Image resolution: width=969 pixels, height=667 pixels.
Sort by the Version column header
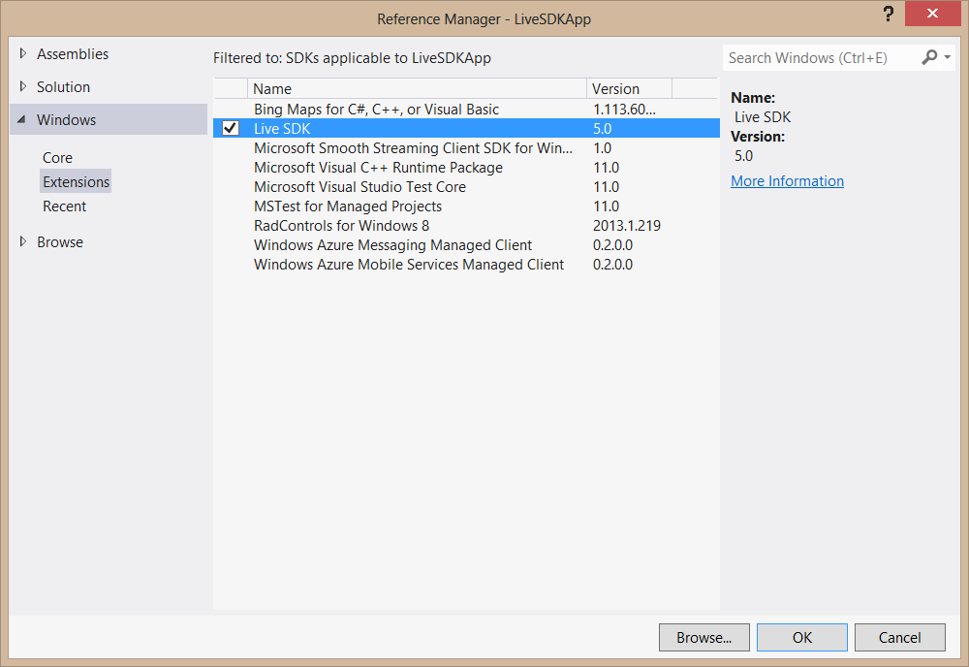tap(629, 89)
